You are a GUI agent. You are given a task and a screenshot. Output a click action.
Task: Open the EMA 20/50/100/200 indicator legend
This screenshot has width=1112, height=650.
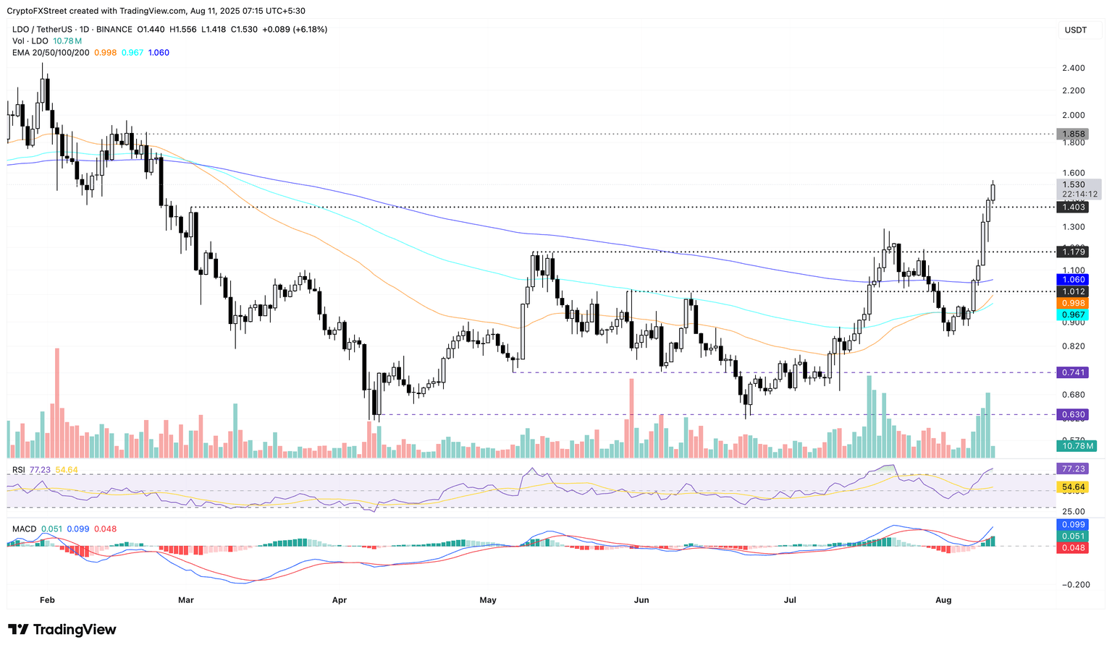(x=51, y=53)
